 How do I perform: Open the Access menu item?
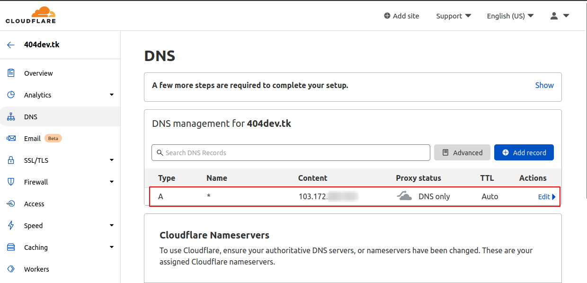click(x=34, y=203)
